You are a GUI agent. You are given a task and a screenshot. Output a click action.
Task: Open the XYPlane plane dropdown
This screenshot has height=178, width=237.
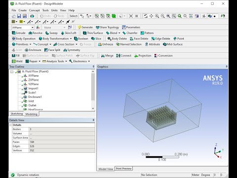[x=33, y=28]
